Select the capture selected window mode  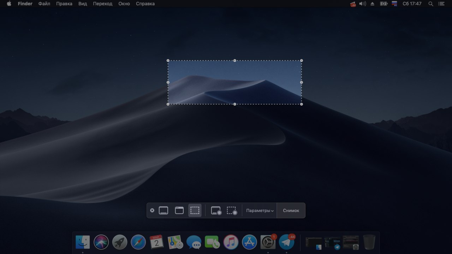coord(179,211)
